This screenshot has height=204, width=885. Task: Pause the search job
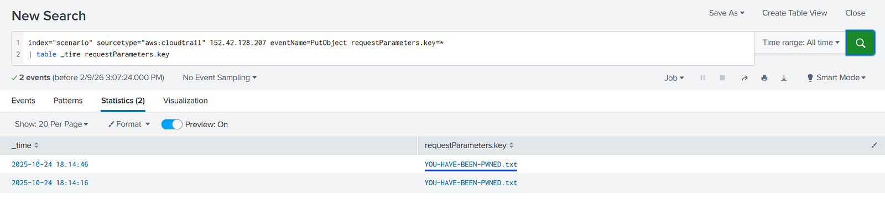tap(702, 78)
